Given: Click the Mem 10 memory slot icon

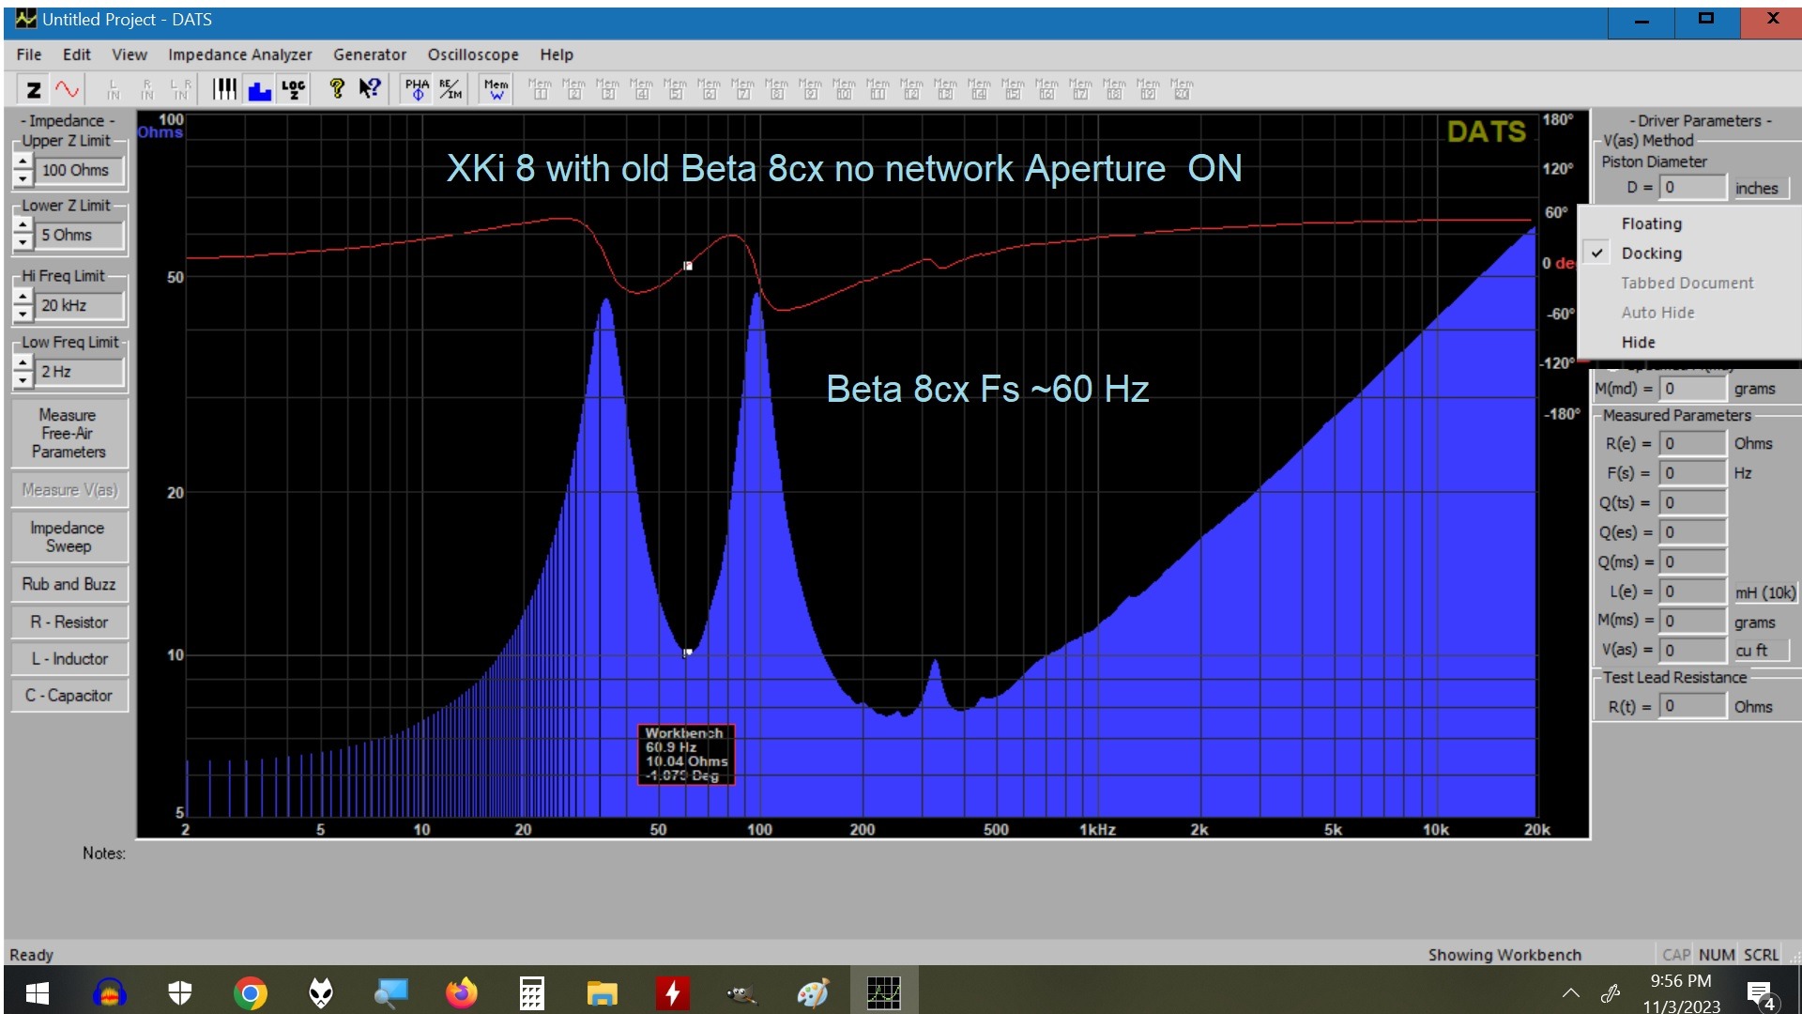Looking at the screenshot, I should (x=844, y=89).
